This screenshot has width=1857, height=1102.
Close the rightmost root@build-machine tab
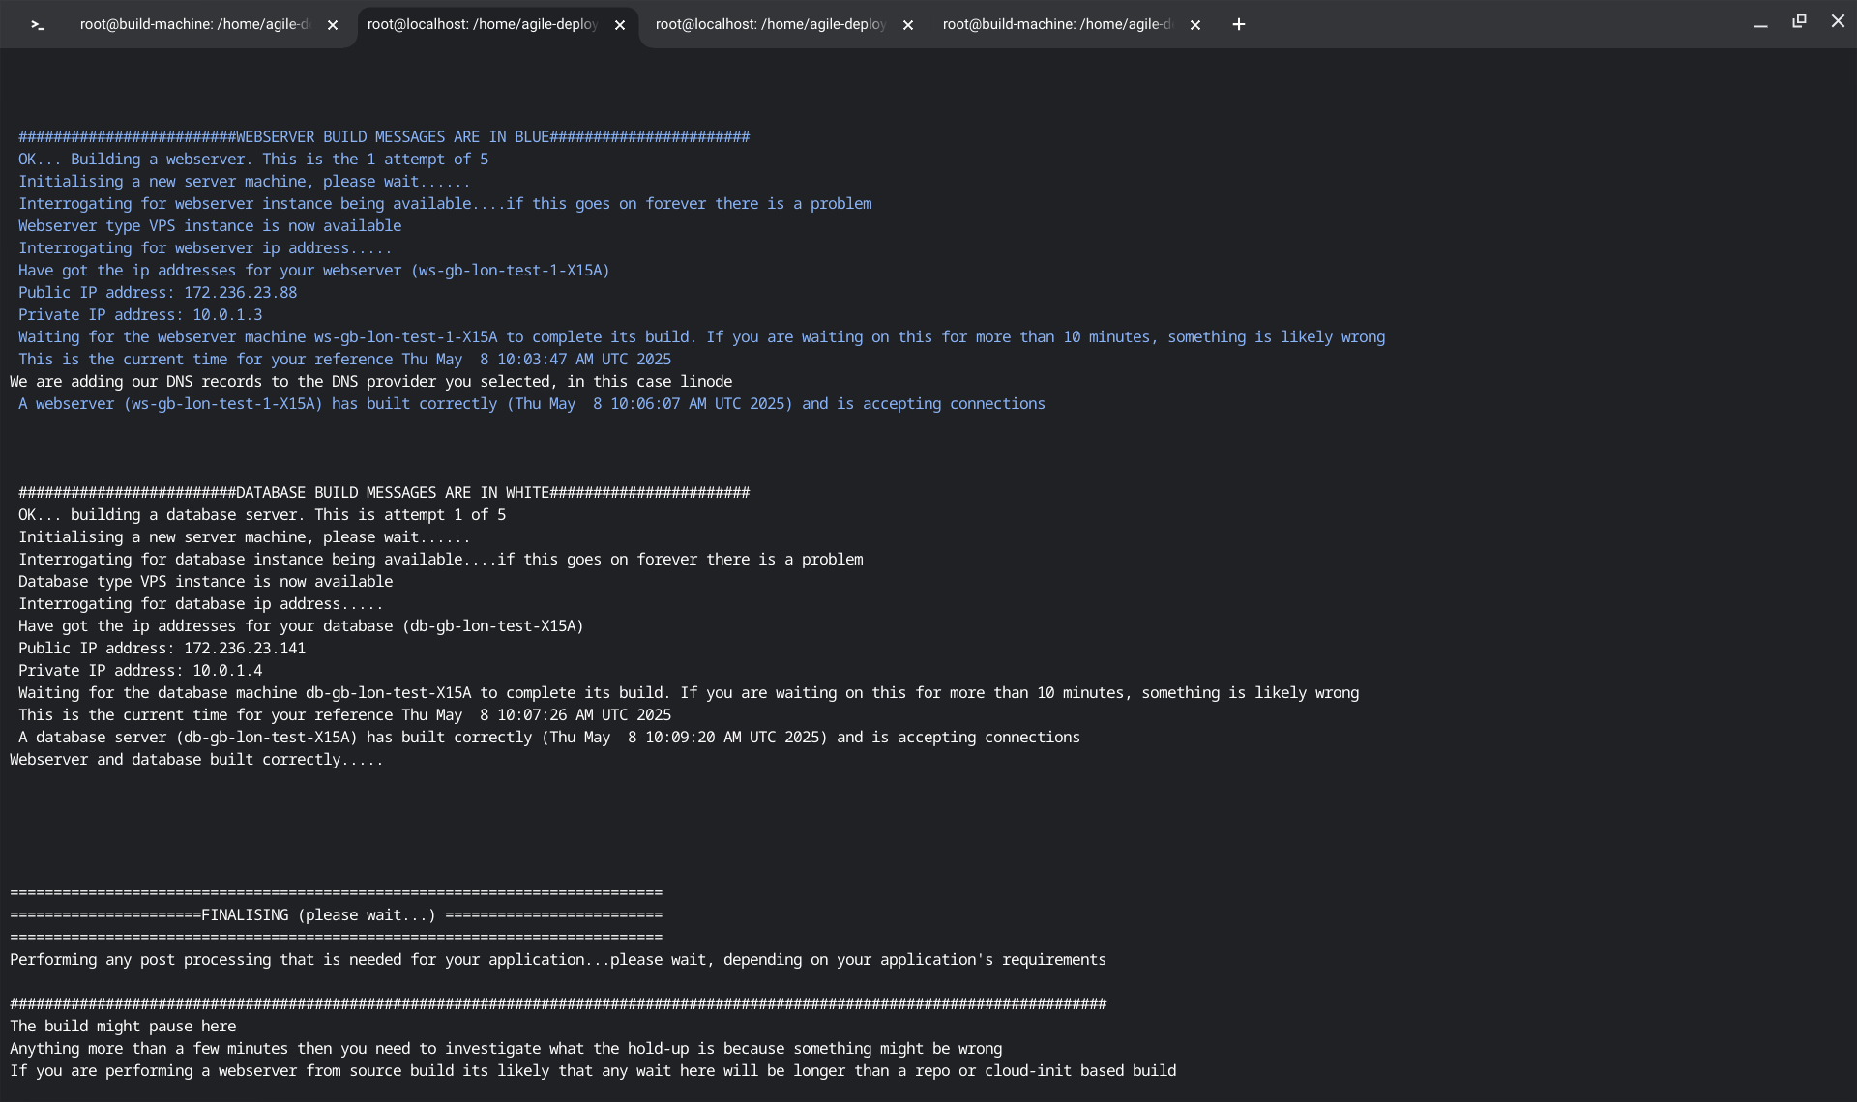(x=1195, y=25)
